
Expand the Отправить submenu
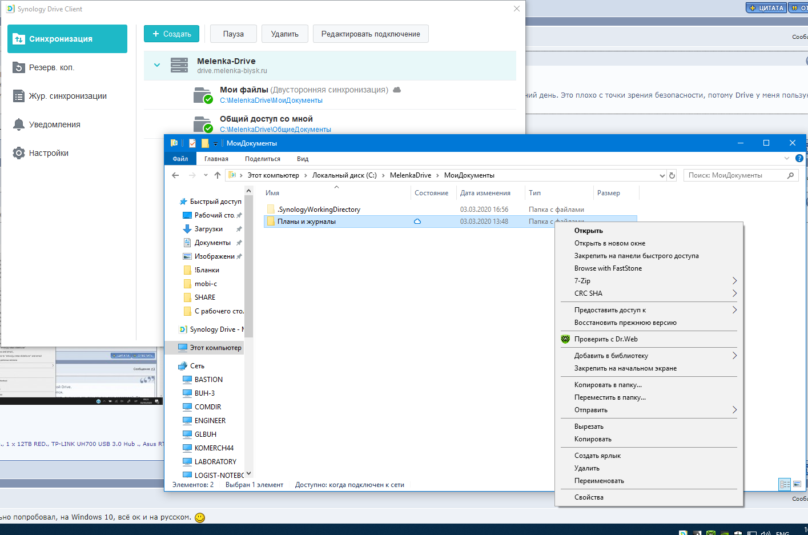pyautogui.click(x=734, y=410)
